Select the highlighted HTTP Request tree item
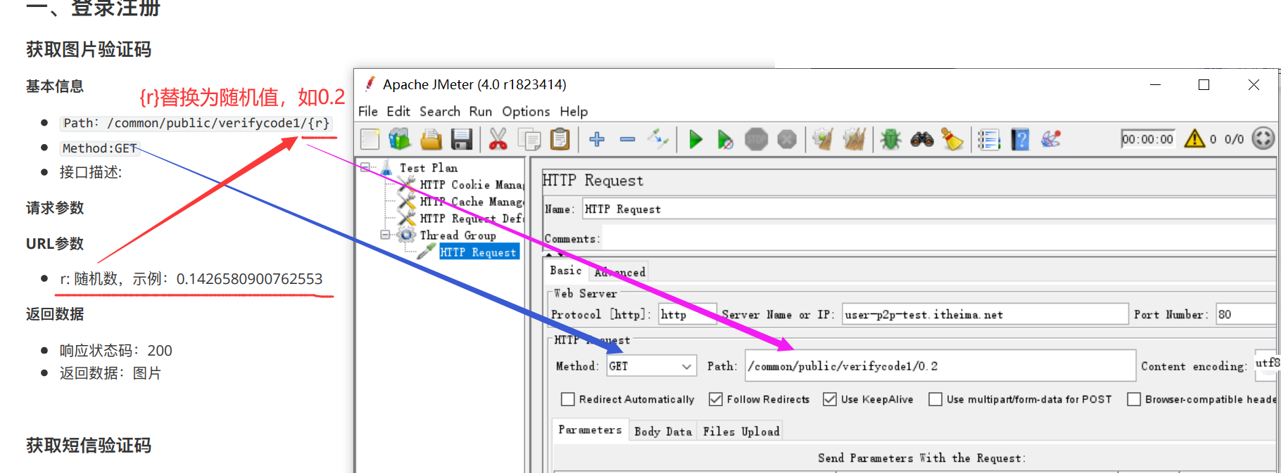 point(479,252)
